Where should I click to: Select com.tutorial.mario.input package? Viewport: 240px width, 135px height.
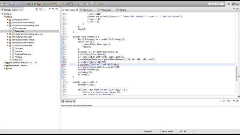point(23,40)
